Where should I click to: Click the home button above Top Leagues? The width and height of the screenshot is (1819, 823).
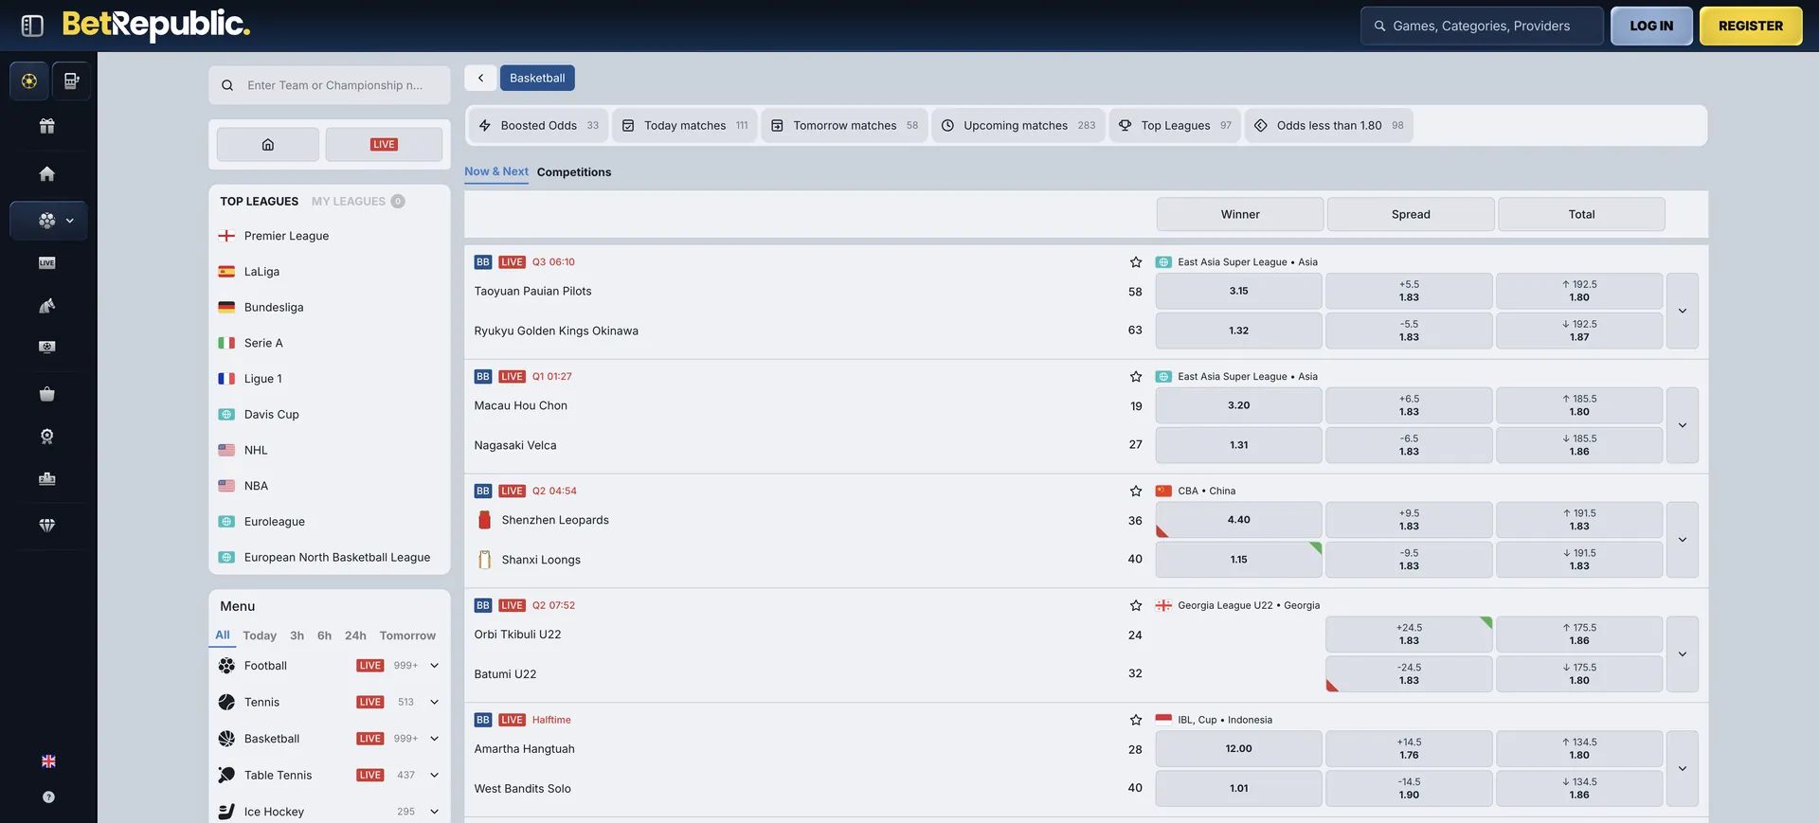(268, 145)
